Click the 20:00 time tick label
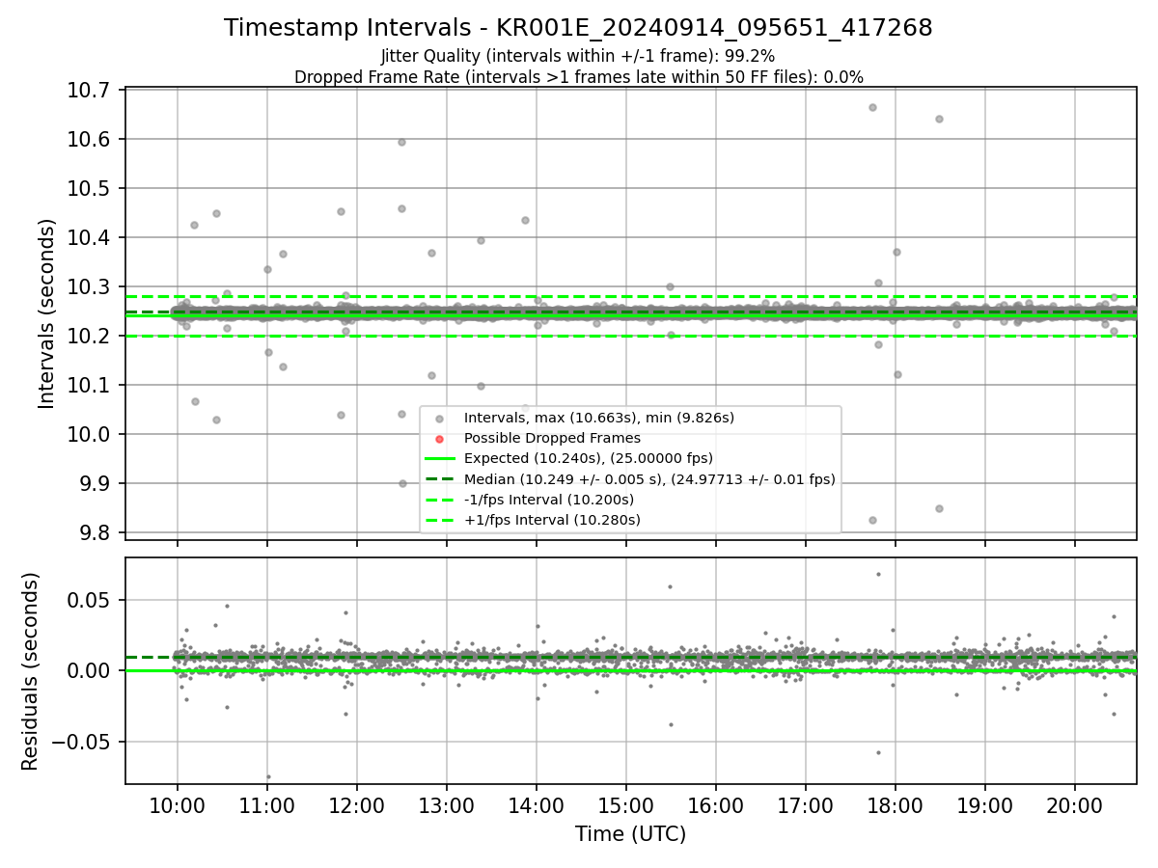The height and width of the screenshot is (868, 1158). coord(1075,804)
